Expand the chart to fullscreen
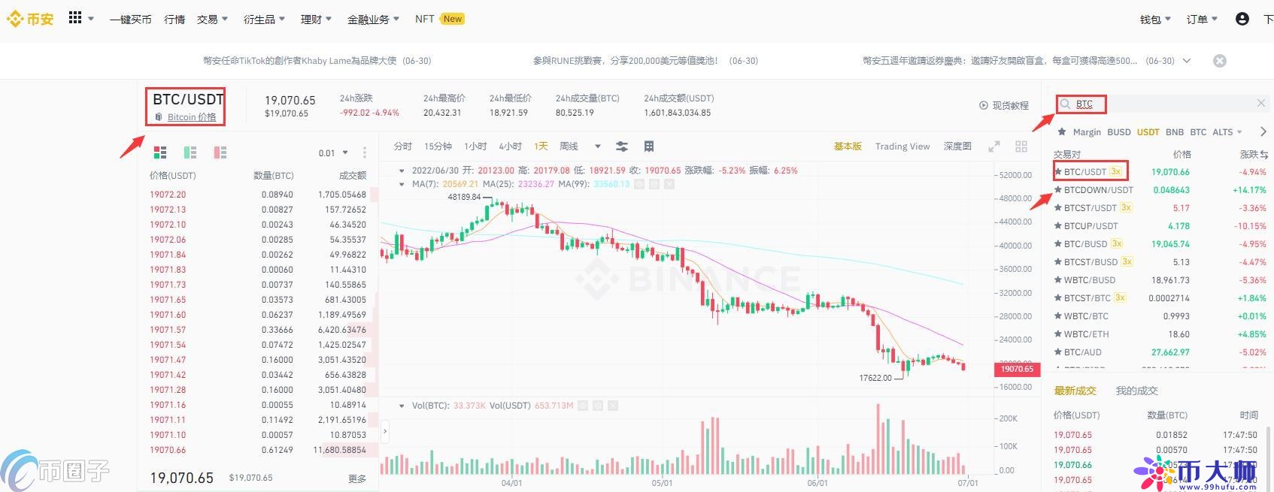 [x=994, y=146]
